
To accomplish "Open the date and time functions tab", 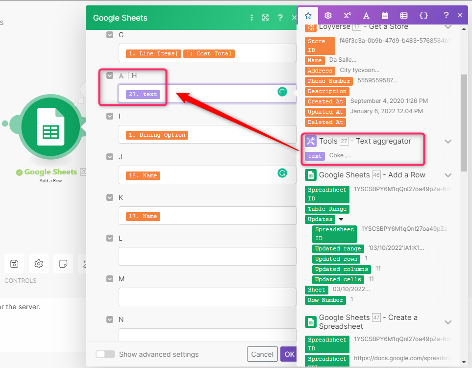I will point(385,15).
